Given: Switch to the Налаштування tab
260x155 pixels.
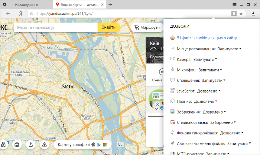Looking at the screenshot, I should click(26, 5).
